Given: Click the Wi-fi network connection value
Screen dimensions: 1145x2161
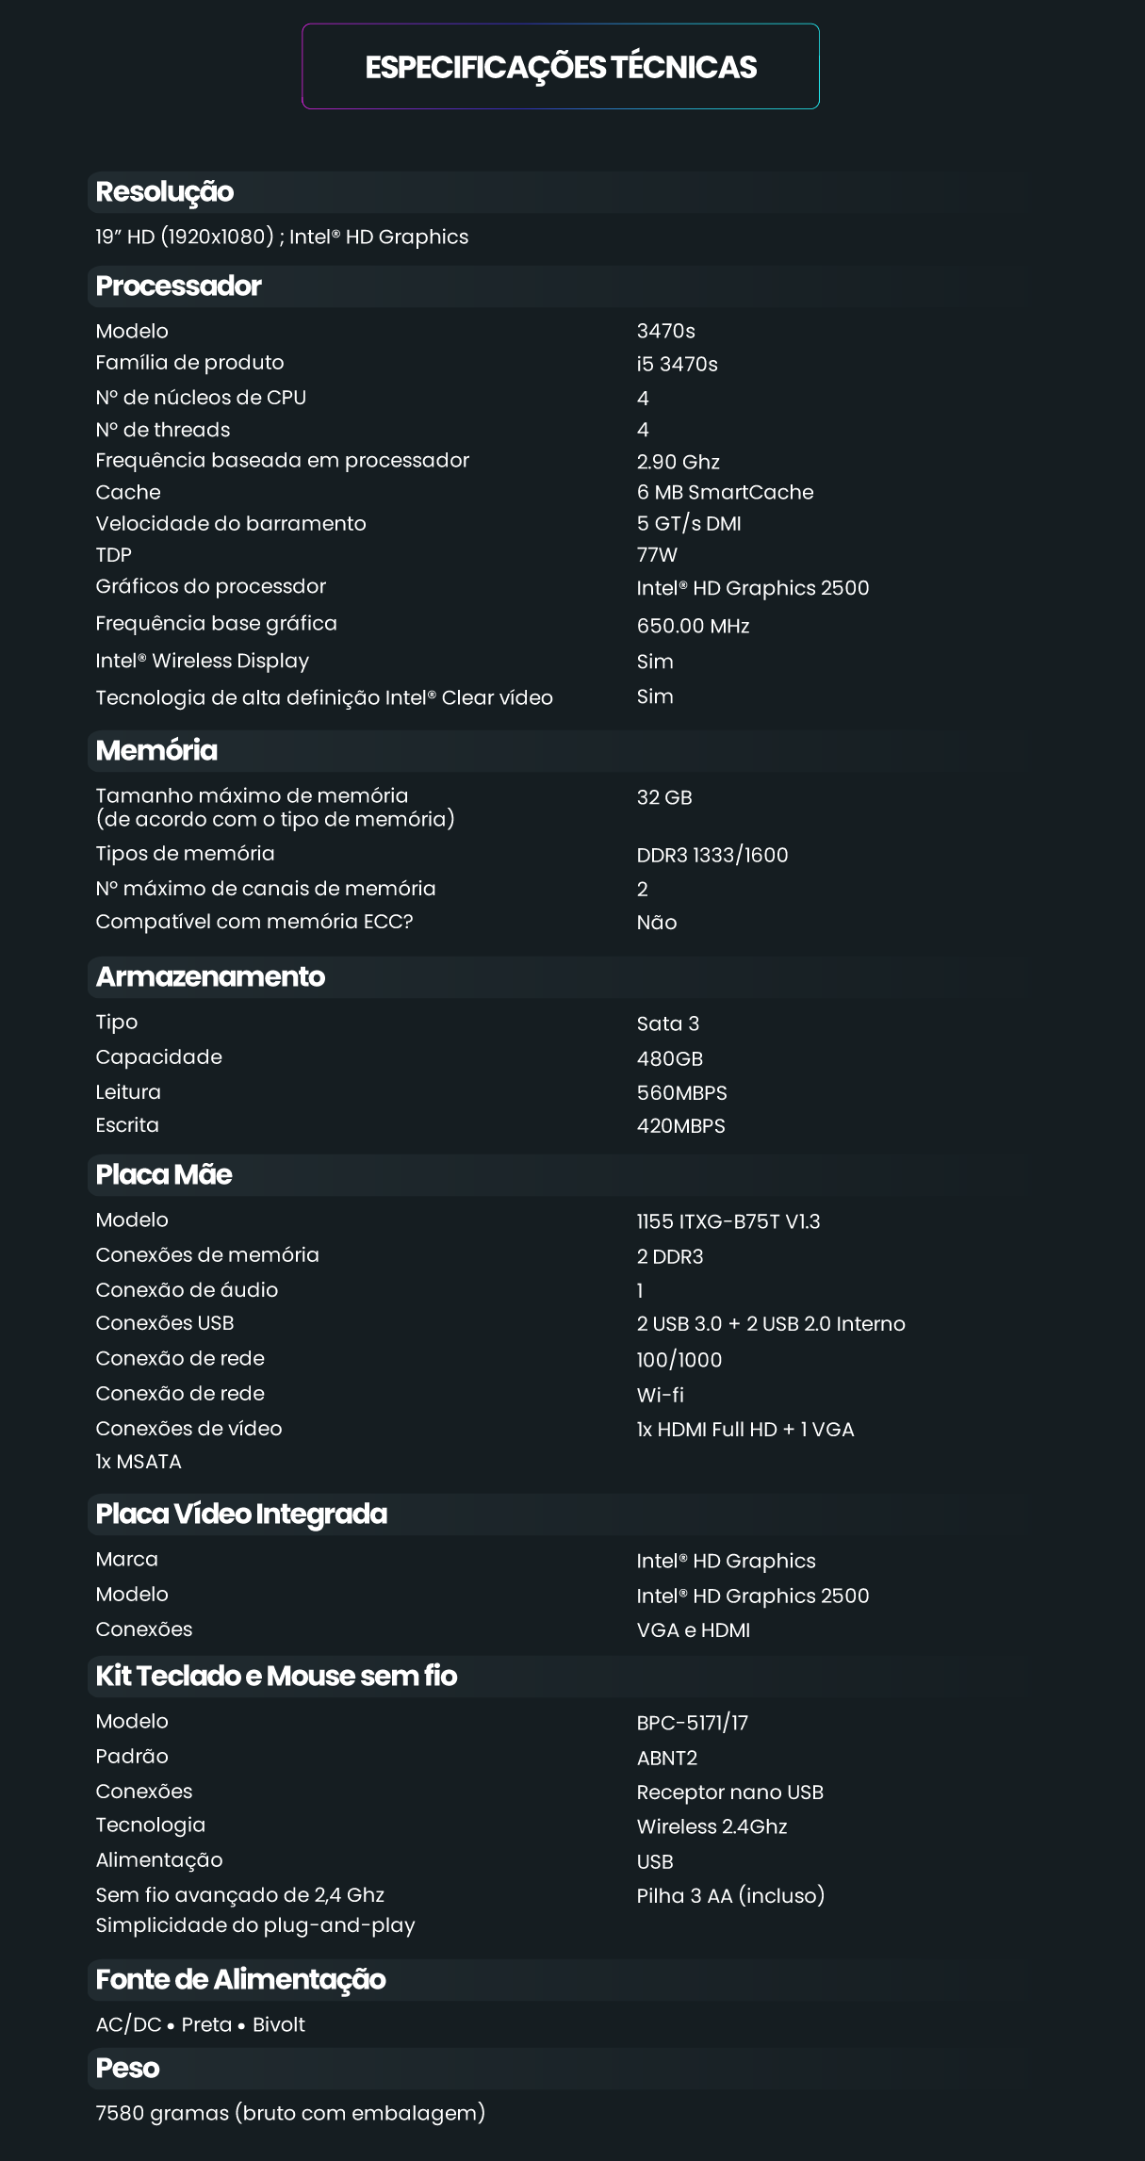Looking at the screenshot, I should [660, 1395].
